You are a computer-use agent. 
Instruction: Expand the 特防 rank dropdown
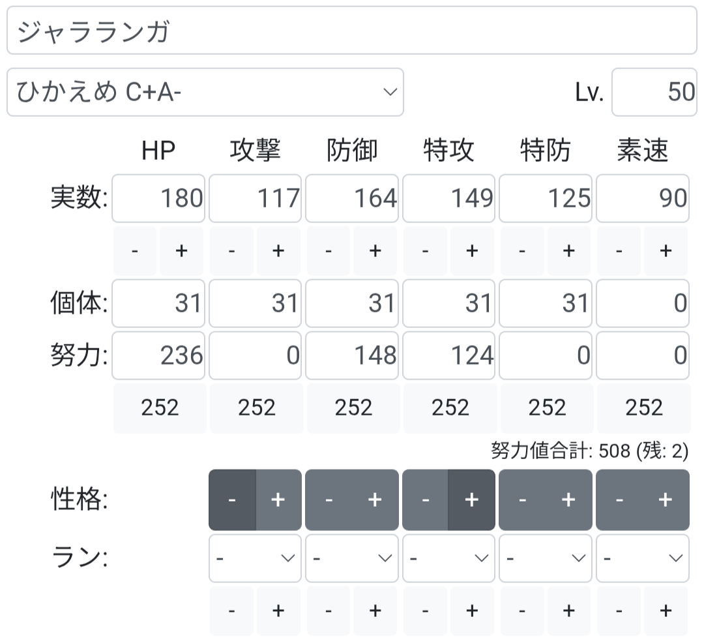tap(546, 558)
